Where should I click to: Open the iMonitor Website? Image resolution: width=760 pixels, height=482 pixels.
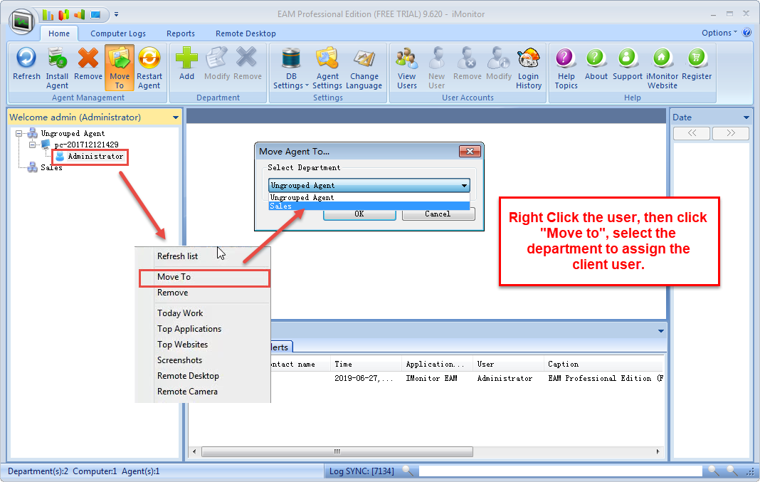(662, 68)
